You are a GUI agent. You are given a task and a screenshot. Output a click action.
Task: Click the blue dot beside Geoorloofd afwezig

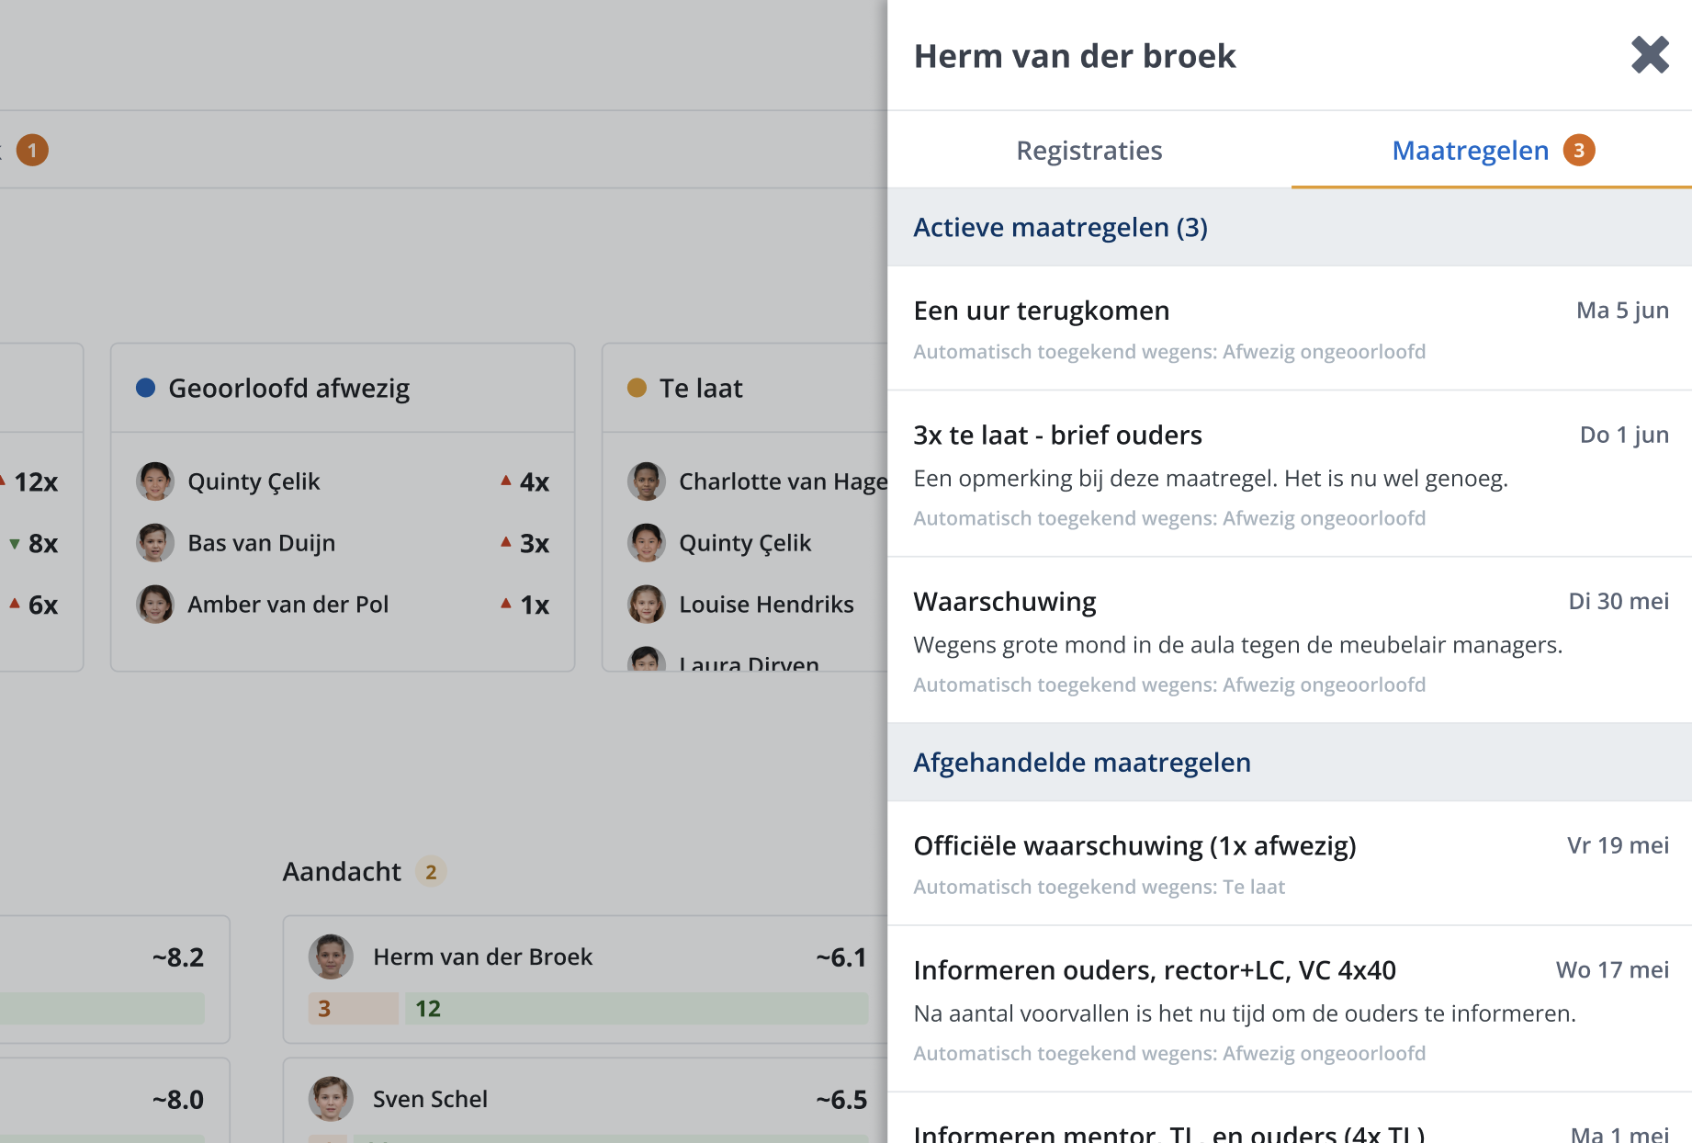click(145, 388)
